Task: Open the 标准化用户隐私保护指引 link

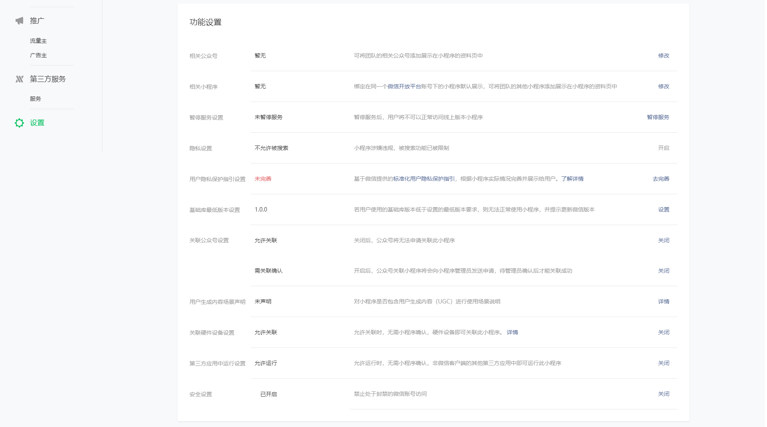Action: pyautogui.click(x=423, y=179)
